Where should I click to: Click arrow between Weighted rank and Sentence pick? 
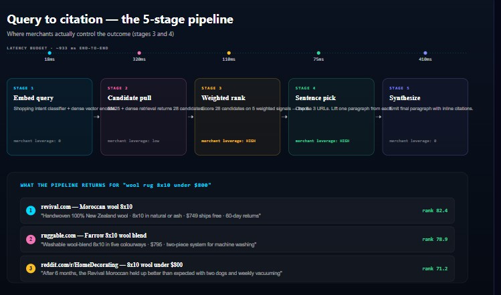click(x=284, y=117)
